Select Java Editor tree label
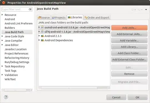Image resolution: width=150 pixels, height=103 pixels. [x=12, y=45]
